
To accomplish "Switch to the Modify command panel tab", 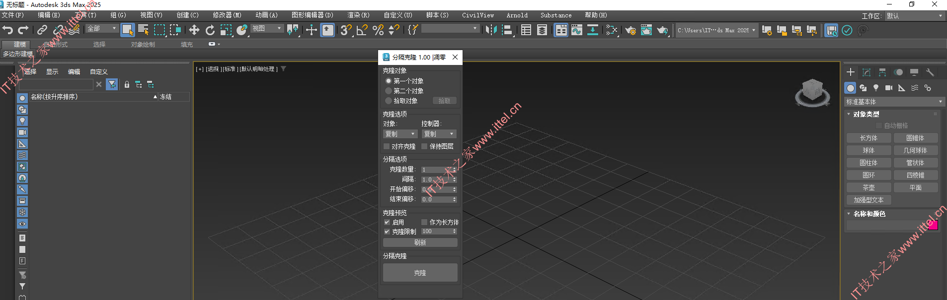I will (x=867, y=72).
